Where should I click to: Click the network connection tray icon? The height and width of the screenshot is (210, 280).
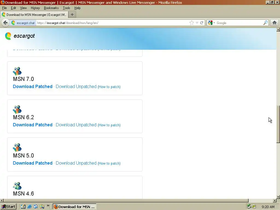[x=249, y=206]
